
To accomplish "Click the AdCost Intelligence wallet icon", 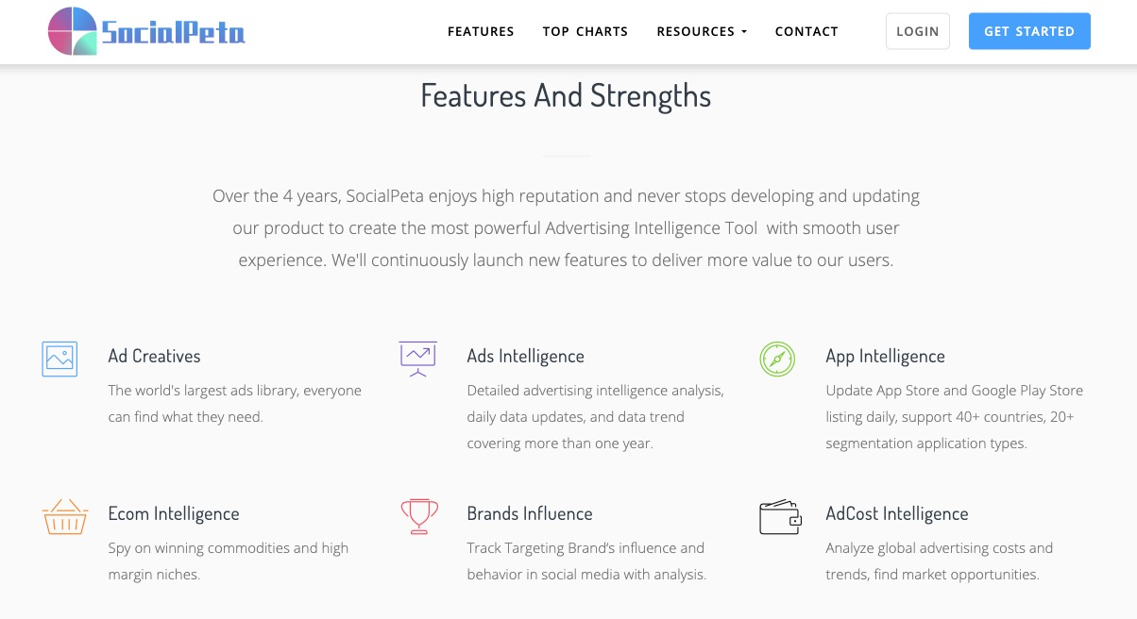I will click(x=780, y=517).
